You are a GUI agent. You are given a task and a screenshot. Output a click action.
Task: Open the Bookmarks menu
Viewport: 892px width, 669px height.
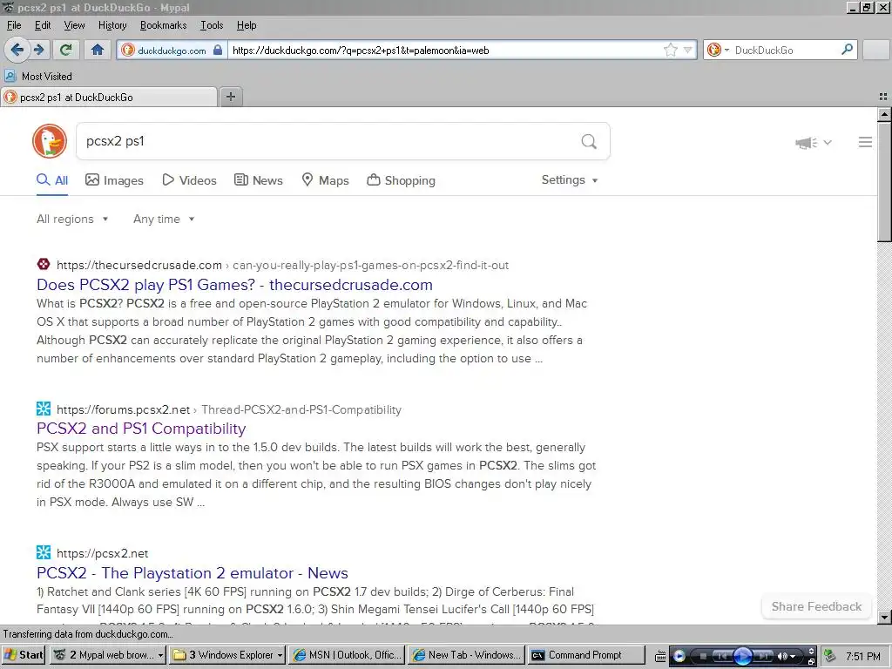163,25
